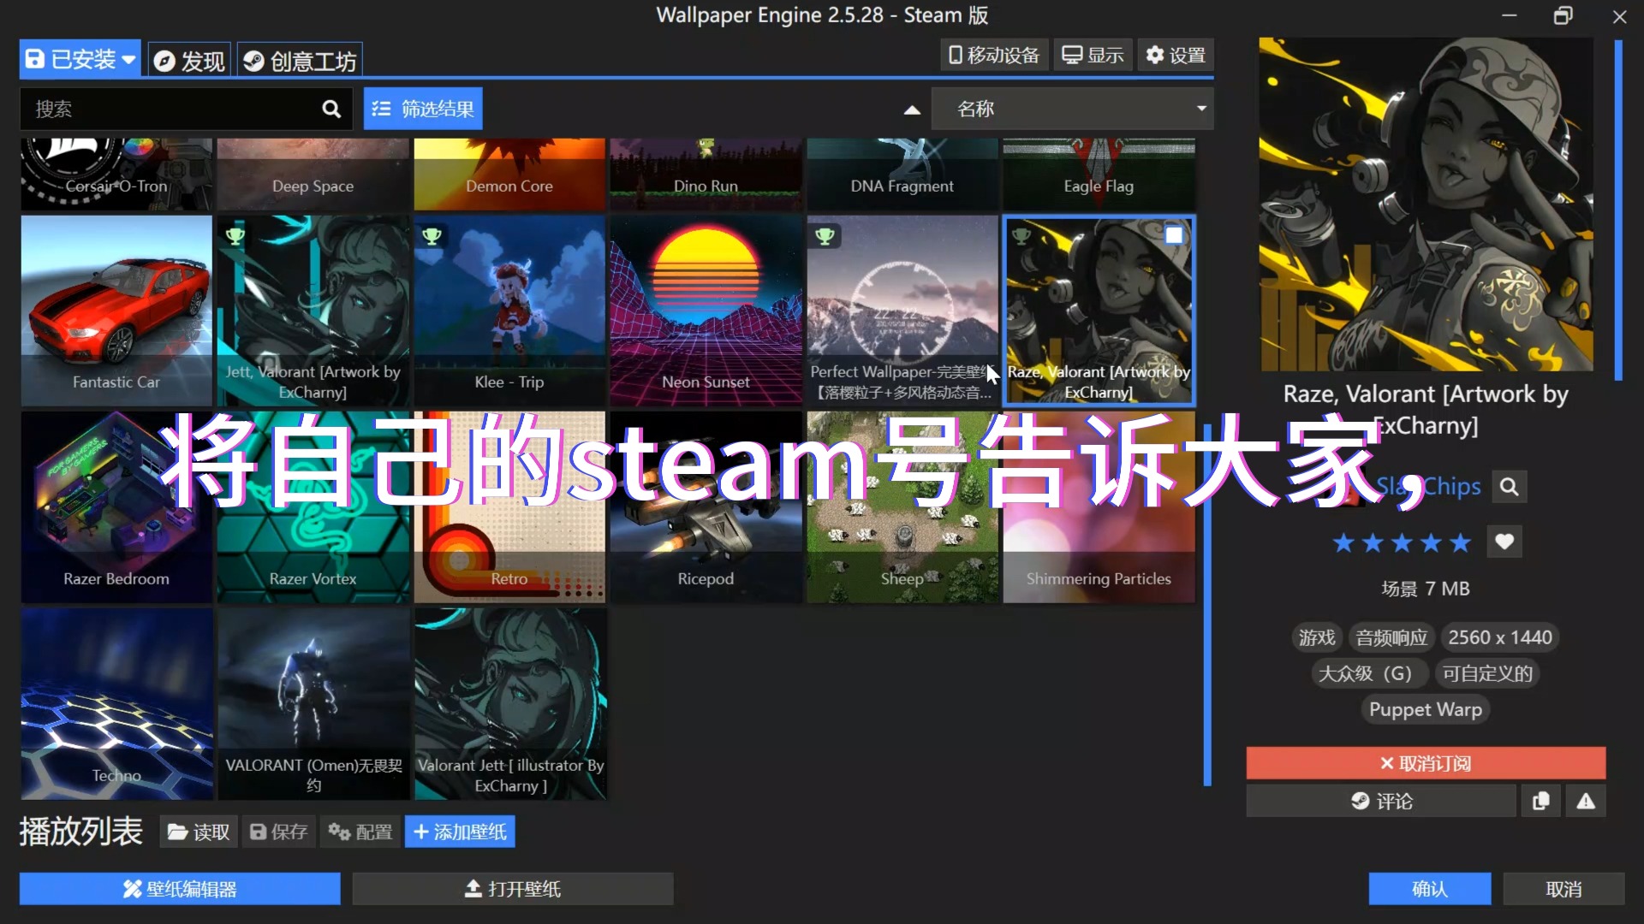The width and height of the screenshot is (1644, 924).
Task: Click the ascending sort arrow icon
Action: [912, 110]
